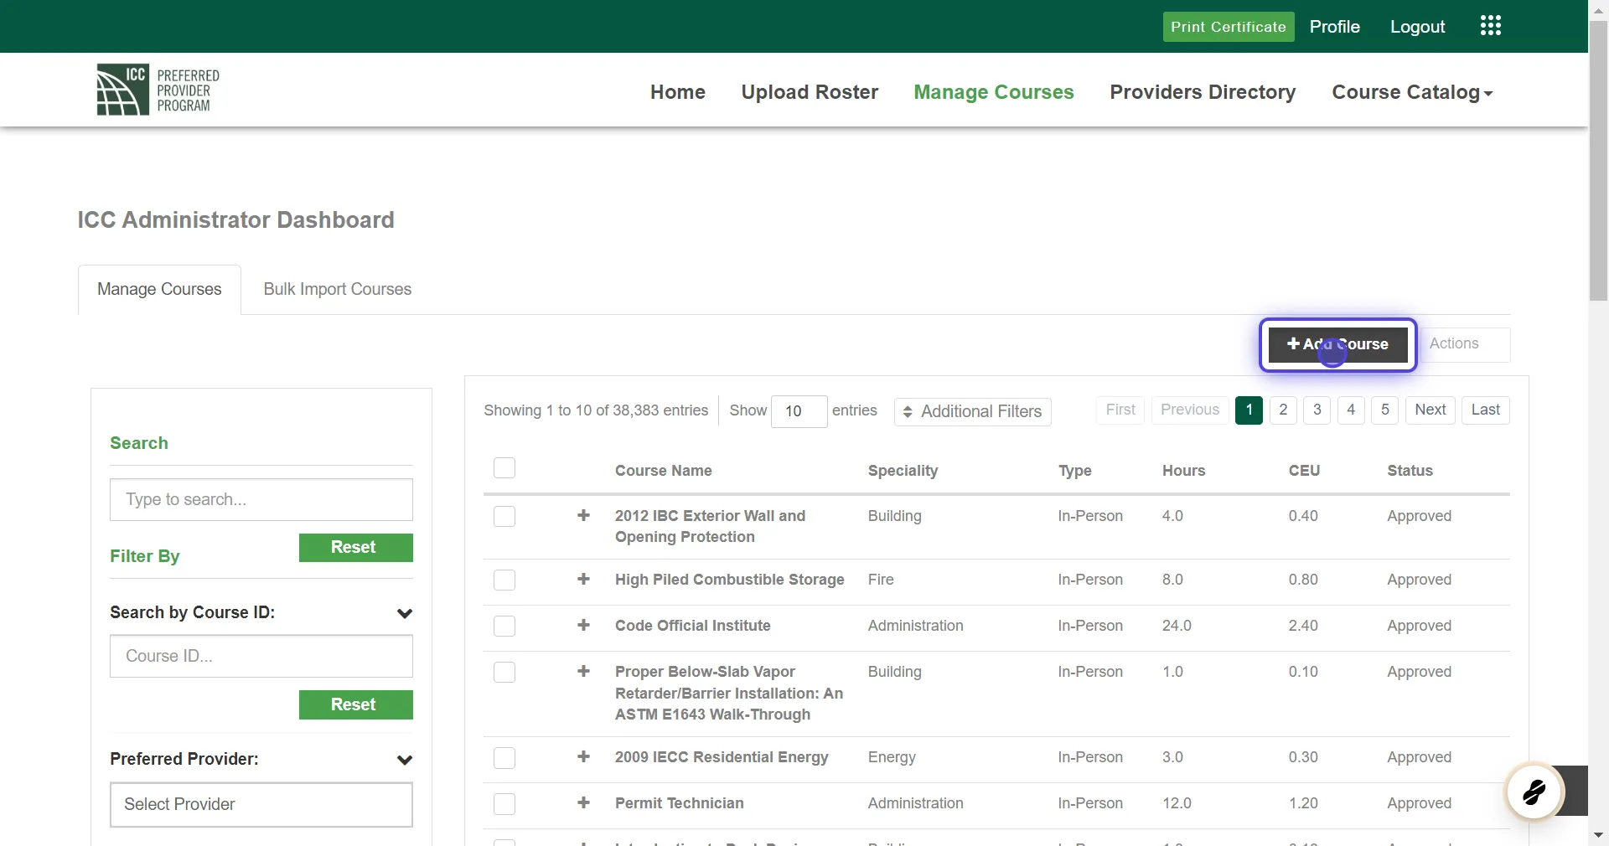The width and height of the screenshot is (1609, 846).
Task: Check the Proper Below-Slab Vapor Retarder row
Action: coord(504,672)
